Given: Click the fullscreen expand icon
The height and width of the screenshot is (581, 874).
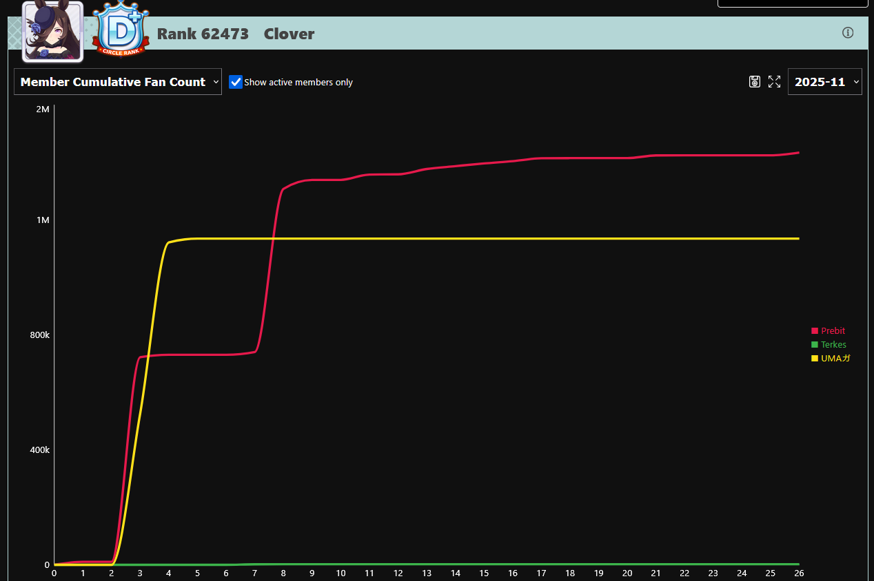Looking at the screenshot, I should pos(774,81).
